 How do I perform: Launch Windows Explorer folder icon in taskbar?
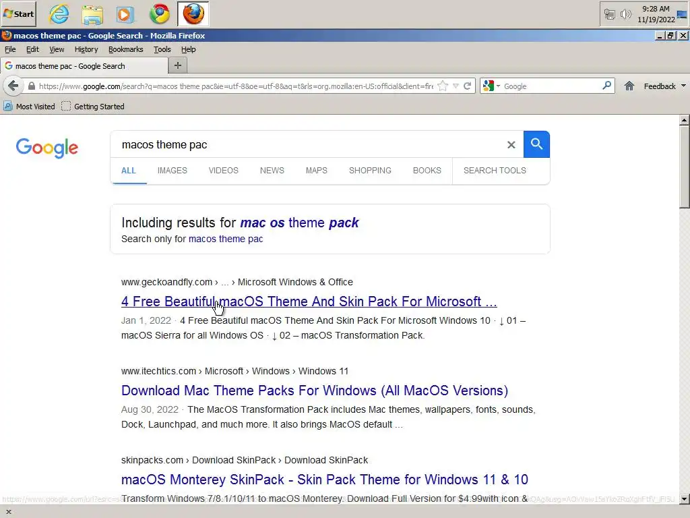[x=92, y=13]
